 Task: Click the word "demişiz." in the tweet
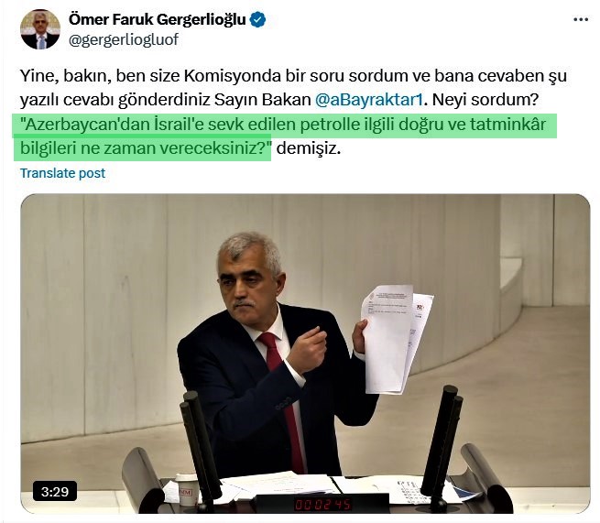point(309,148)
